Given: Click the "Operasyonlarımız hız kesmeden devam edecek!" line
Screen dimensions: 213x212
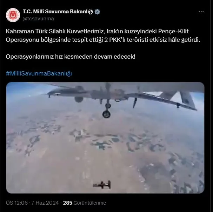Looking at the screenshot, I should pyautogui.click(x=71, y=57).
